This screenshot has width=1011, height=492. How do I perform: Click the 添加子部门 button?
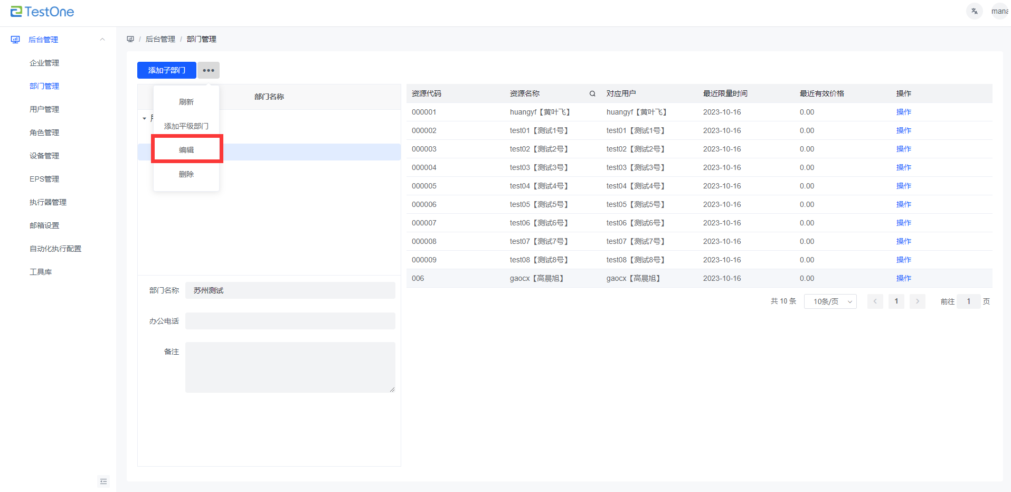pos(167,70)
